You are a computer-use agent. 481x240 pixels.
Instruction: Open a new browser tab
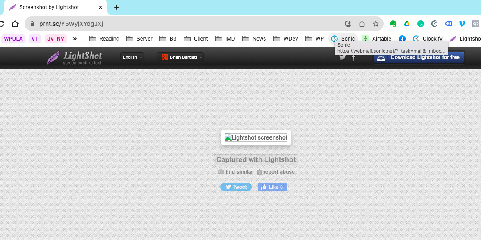click(x=116, y=7)
